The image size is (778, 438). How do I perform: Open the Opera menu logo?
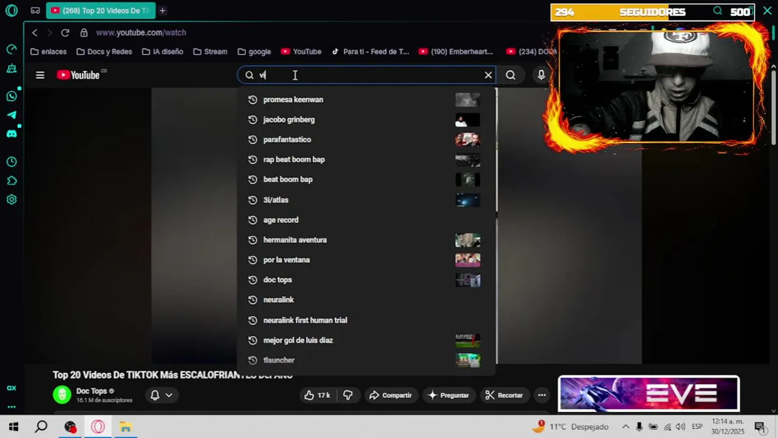pos(12,10)
